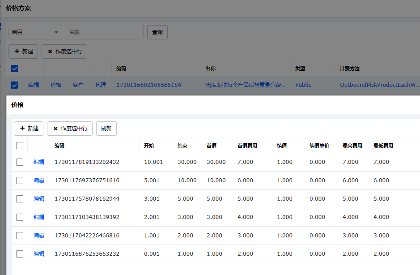Click the 开始 column header
This screenshot has width=420, height=275.
pyautogui.click(x=149, y=146)
